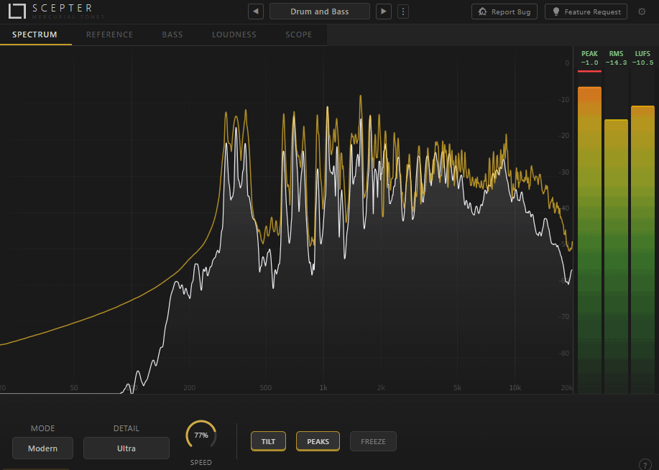Click the help question mark icon
659x470 pixels.
[645, 464]
